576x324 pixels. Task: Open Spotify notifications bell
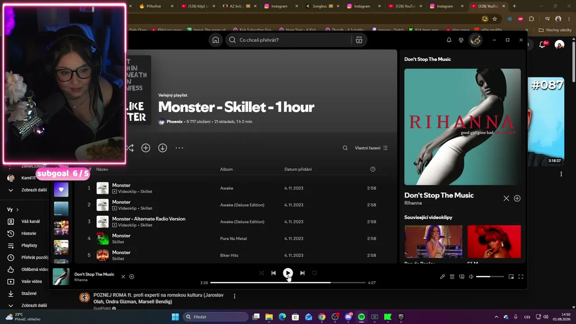[449, 40]
